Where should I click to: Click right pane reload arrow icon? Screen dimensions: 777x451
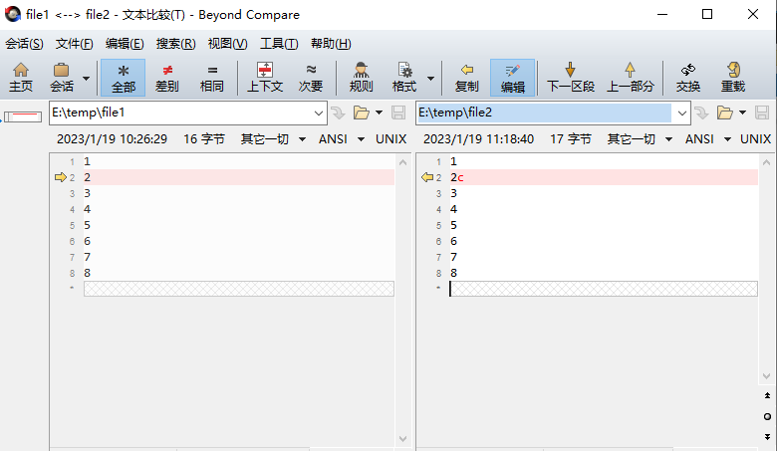701,113
